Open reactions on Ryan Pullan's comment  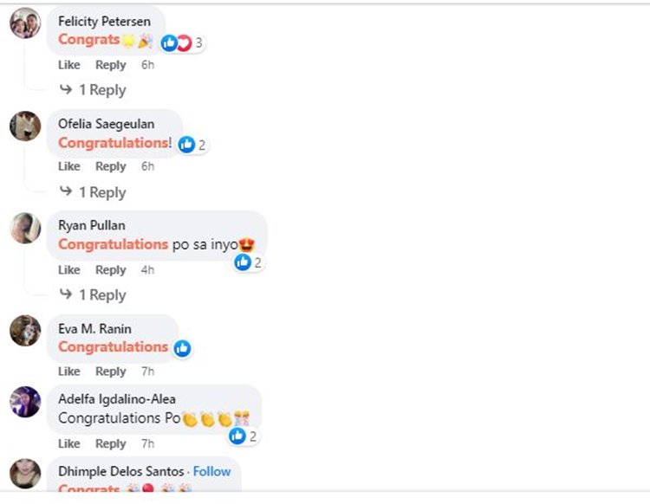coord(248,262)
